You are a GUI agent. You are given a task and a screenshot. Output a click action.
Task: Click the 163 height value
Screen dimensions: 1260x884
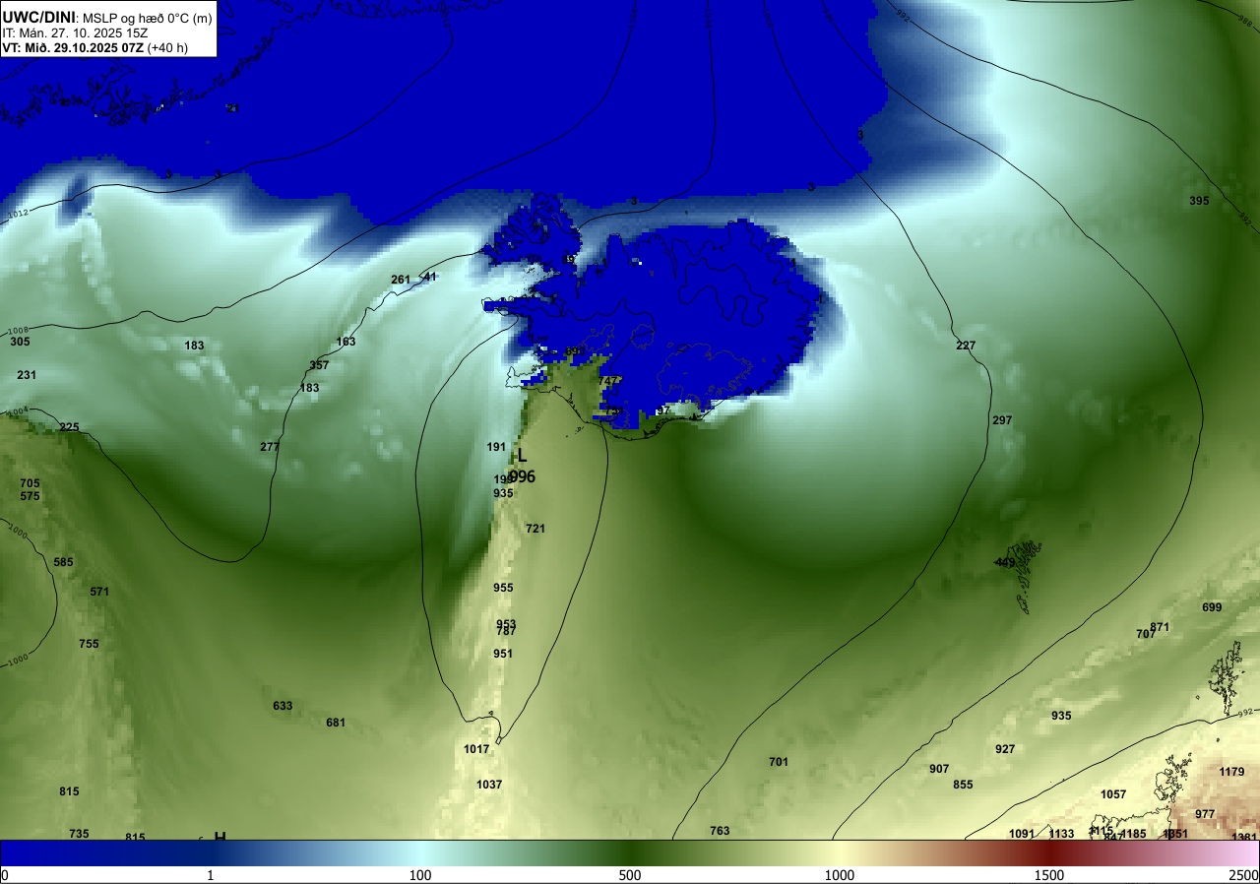point(346,342)
